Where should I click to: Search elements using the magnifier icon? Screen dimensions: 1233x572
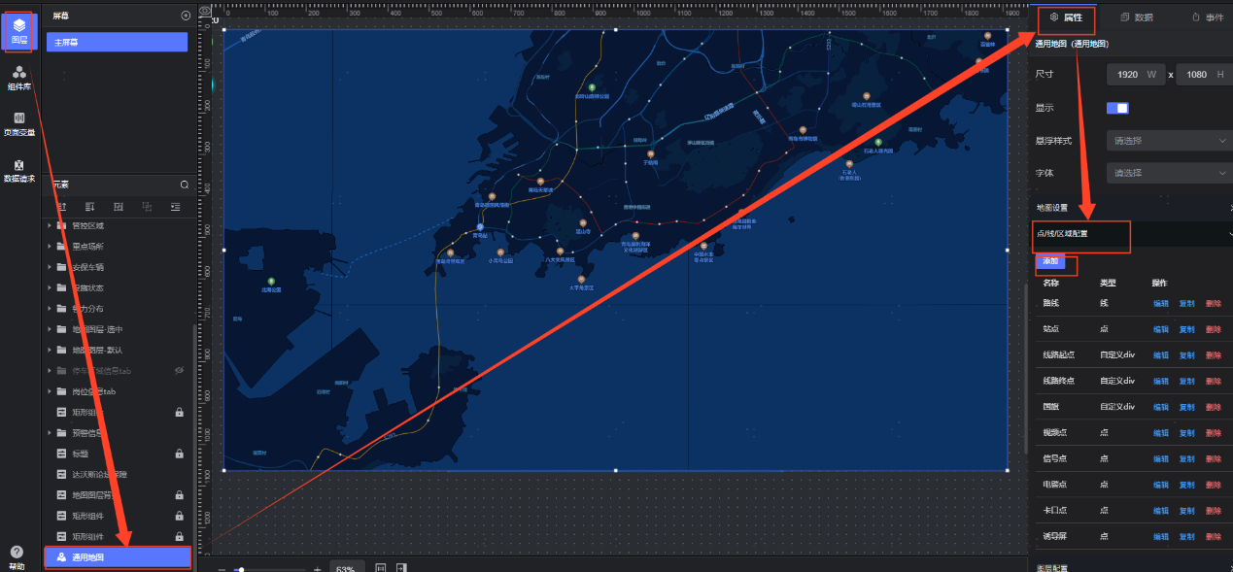point(185,184)
